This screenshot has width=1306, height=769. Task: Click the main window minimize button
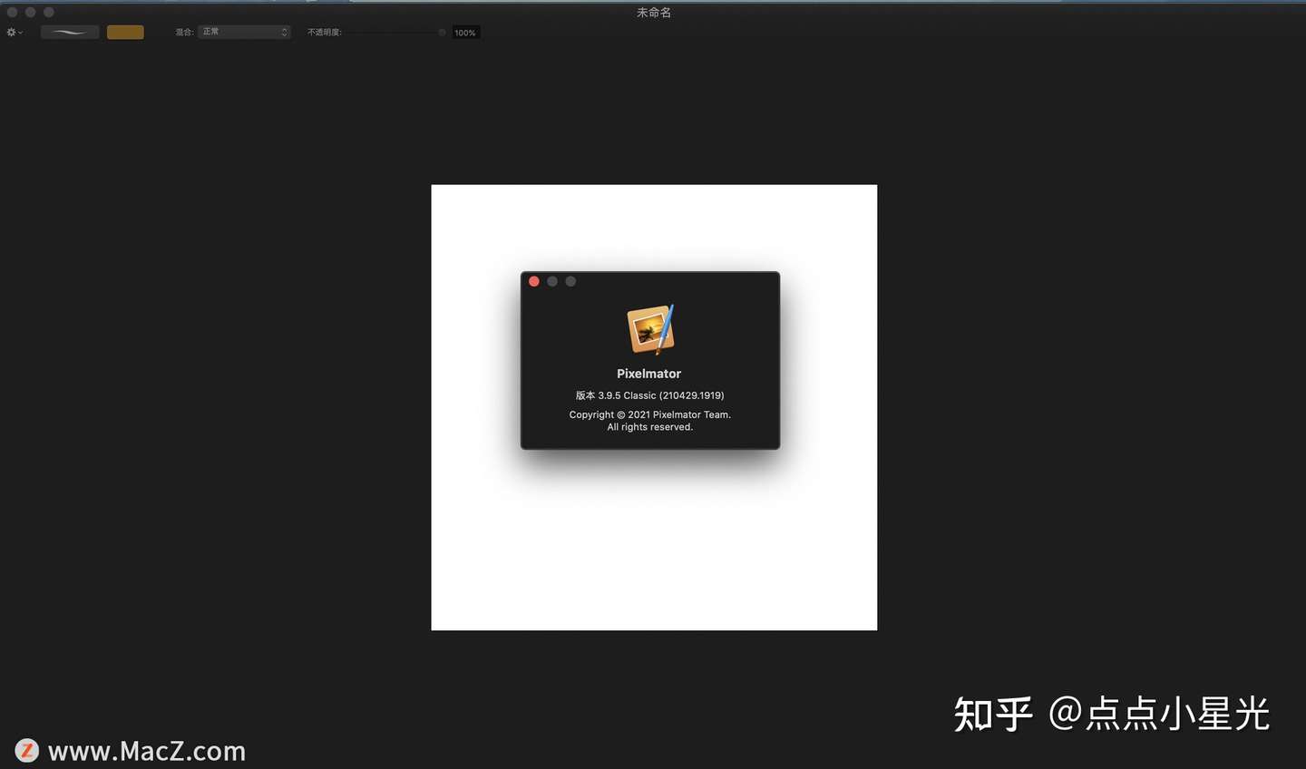[x=30, y=12]
